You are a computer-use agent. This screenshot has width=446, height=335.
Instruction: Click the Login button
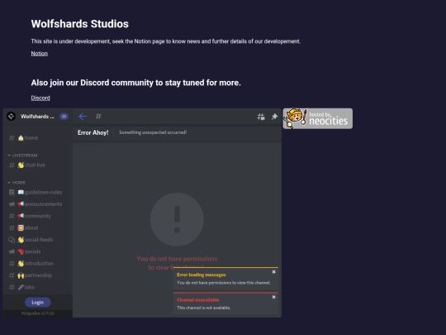[37, 302]
